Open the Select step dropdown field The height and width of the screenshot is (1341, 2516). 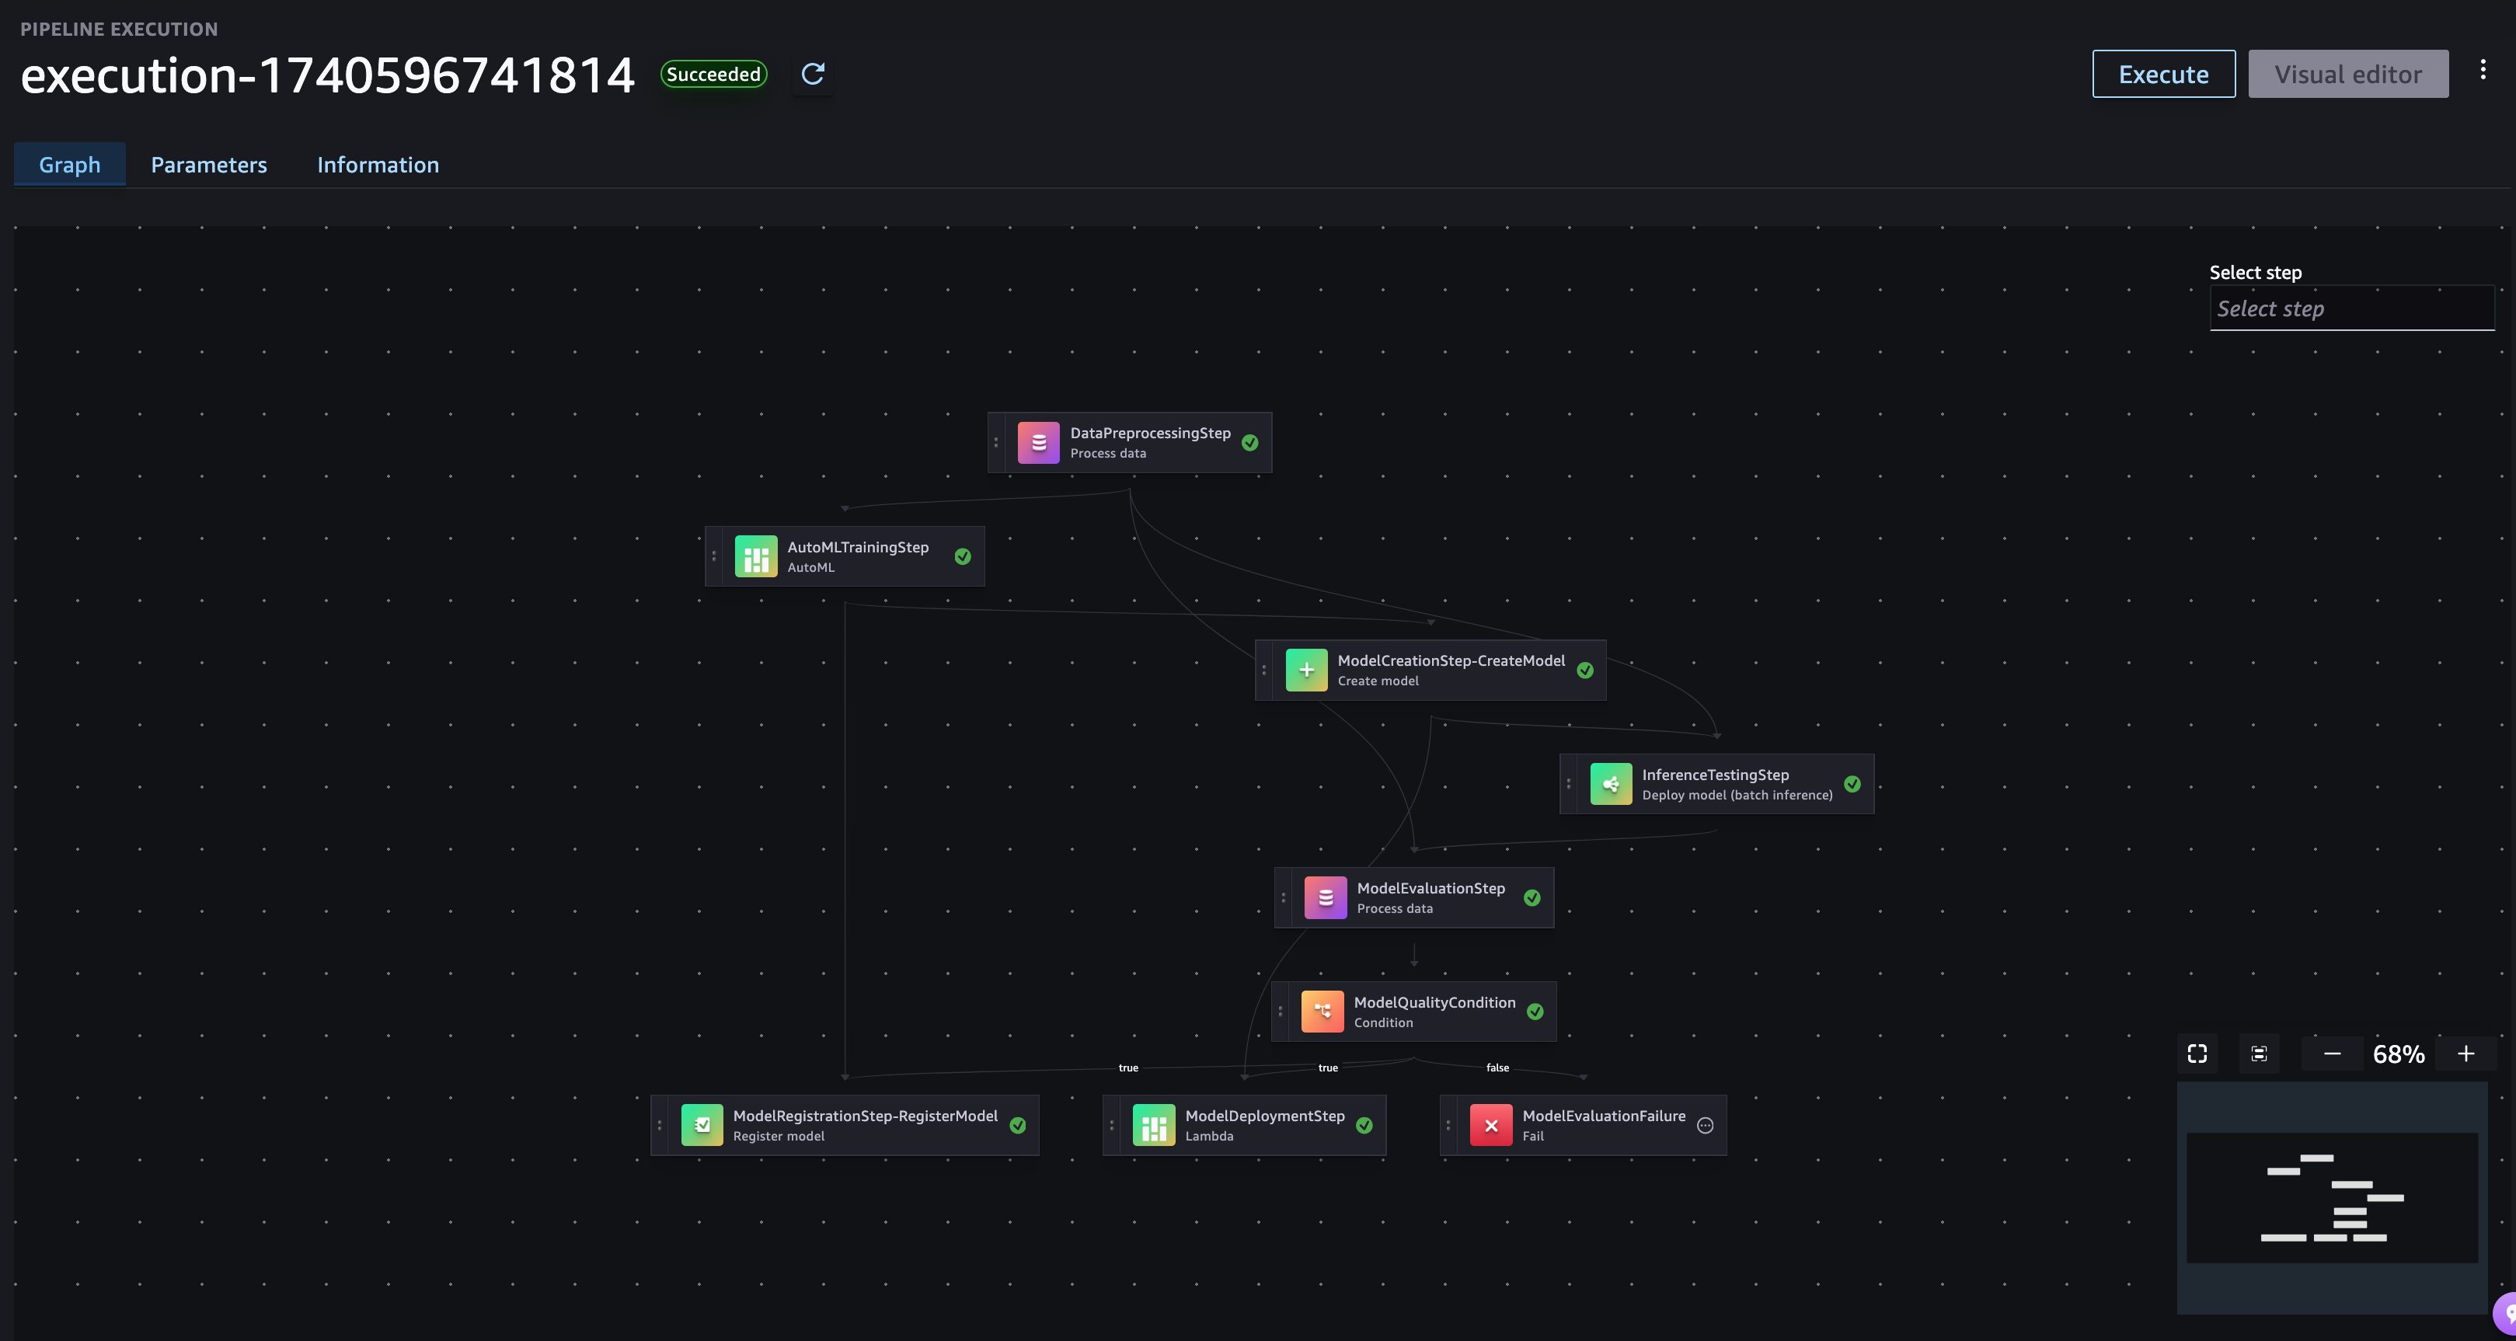[2351, 308]
